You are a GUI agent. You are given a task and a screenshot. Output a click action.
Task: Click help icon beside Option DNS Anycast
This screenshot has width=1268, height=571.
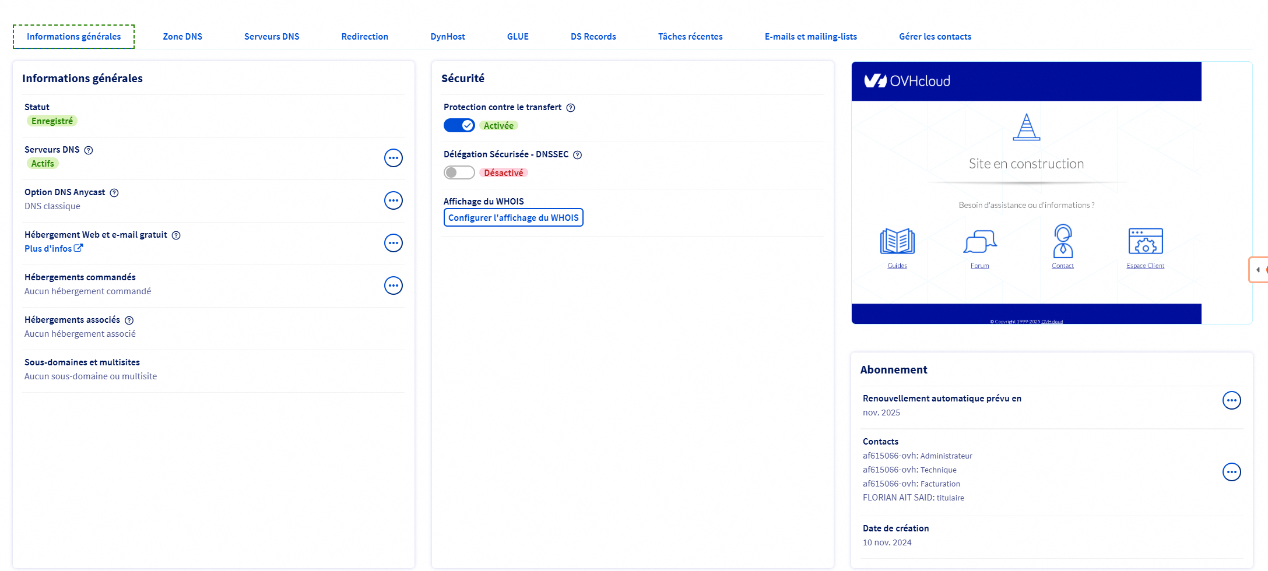tap(114, 193)
